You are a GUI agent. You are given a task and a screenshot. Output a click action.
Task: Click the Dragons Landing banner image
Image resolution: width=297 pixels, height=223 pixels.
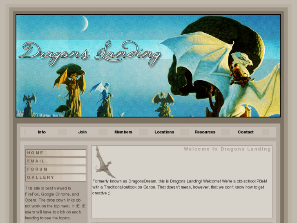(x=148, y=65)
